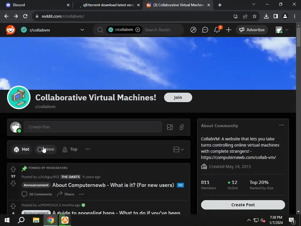The width and height of the screenshot is (301, 226).
Task: Open 30 Comments on pinned post
Action: pos(37,194)
